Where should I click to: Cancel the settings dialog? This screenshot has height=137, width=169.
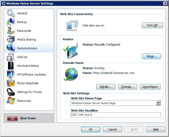point(112,129)
